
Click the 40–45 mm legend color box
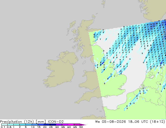click(x=71, y=125)
